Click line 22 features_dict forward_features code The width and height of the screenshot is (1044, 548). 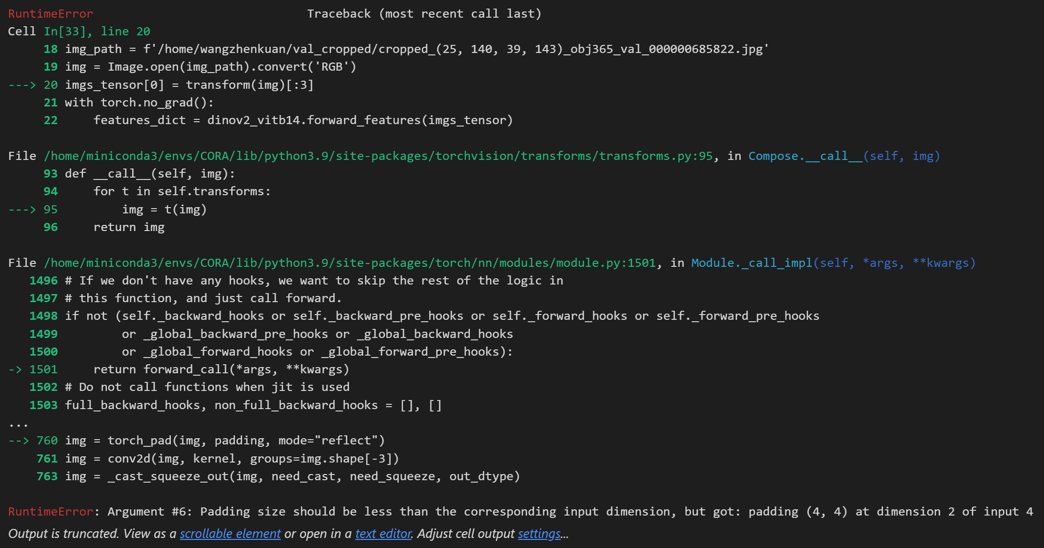pos(303,120)
